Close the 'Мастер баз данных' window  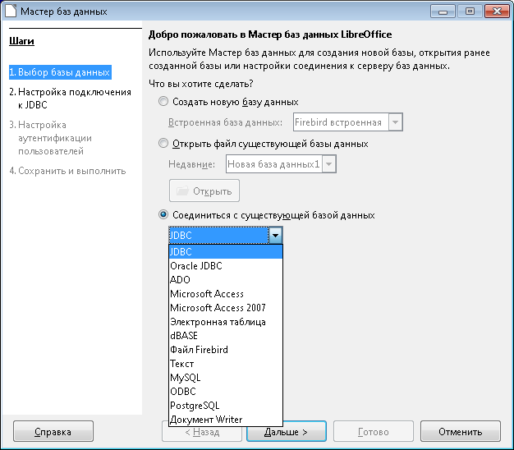coord(497,11)
